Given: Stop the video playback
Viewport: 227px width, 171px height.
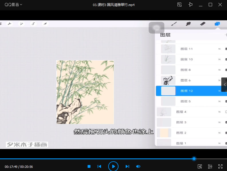Looking at the screenshot, I should coord(89,166).
